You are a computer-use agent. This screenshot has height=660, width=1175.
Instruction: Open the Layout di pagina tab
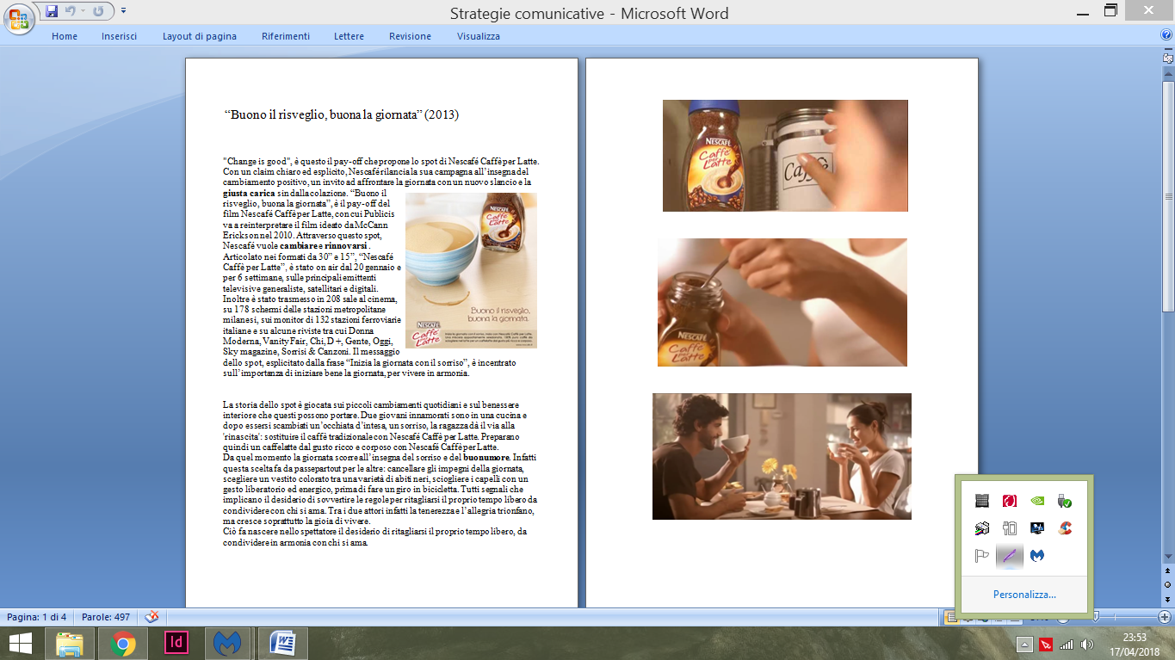click(x=200, y=36)
